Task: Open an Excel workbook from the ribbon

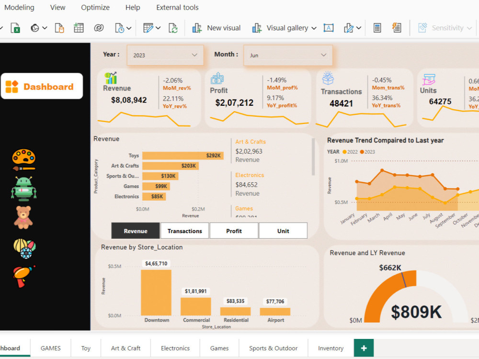Action: pyautogui.click(x=15, y=28)
